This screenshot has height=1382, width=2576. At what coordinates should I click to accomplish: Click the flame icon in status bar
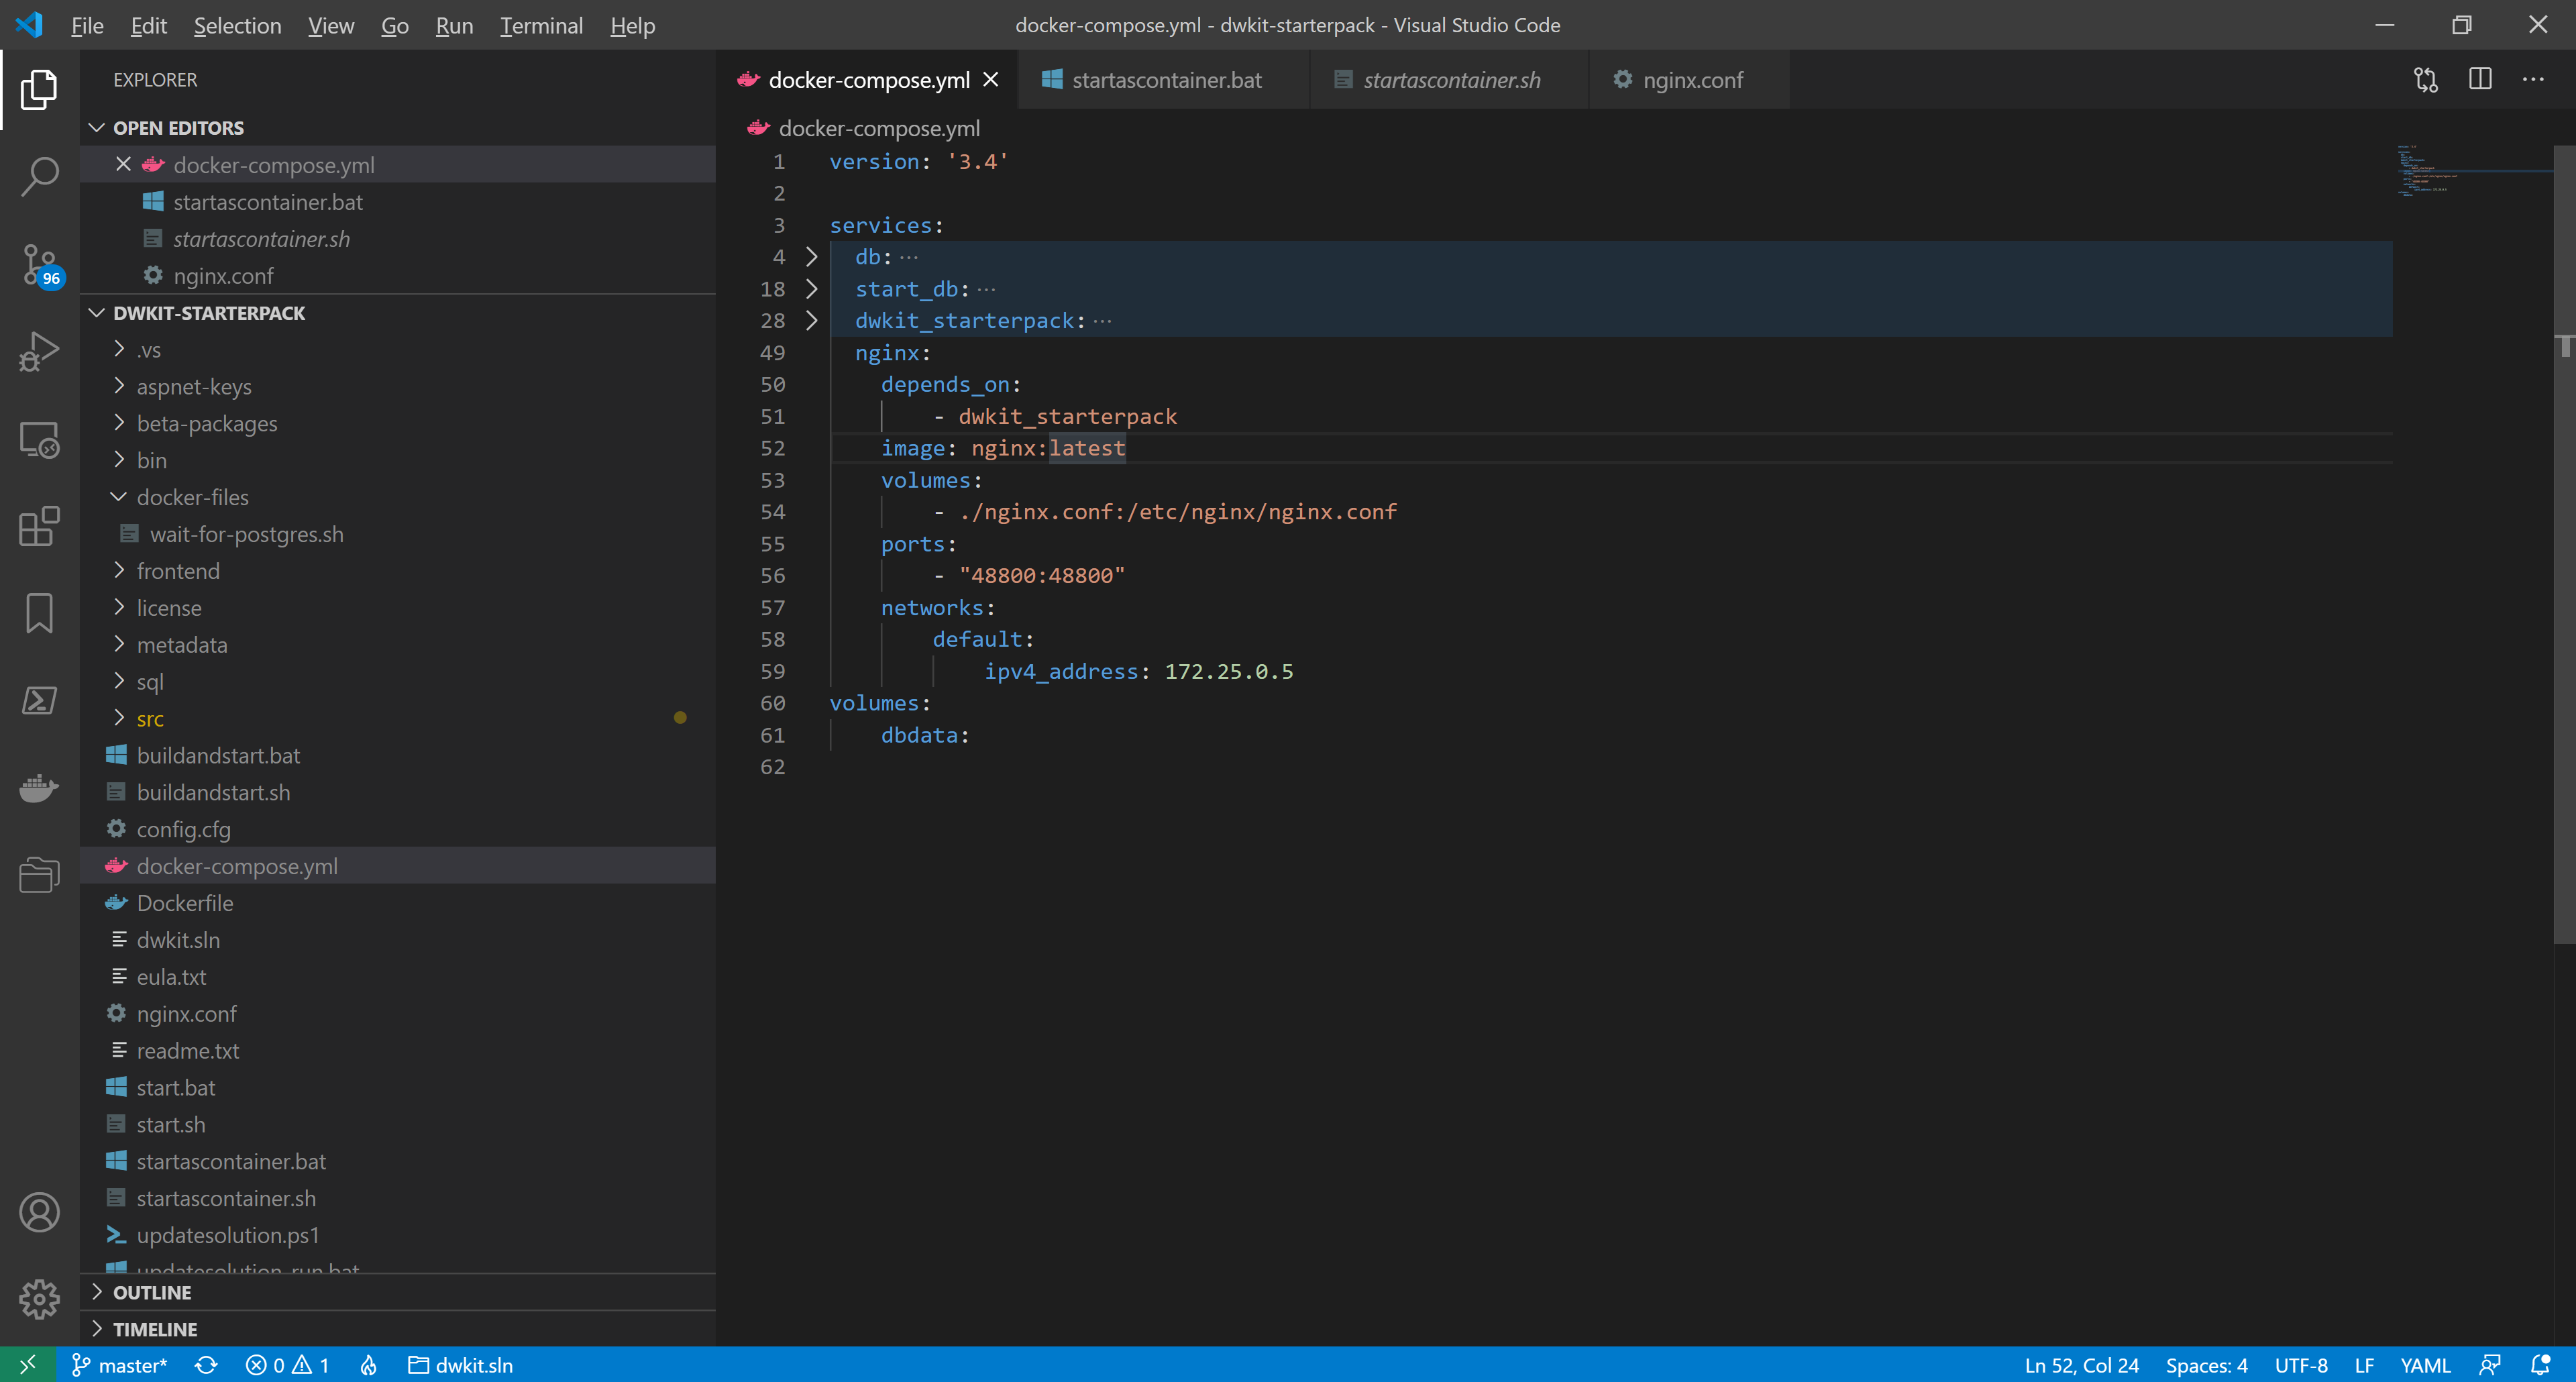tap(369, 1364)
